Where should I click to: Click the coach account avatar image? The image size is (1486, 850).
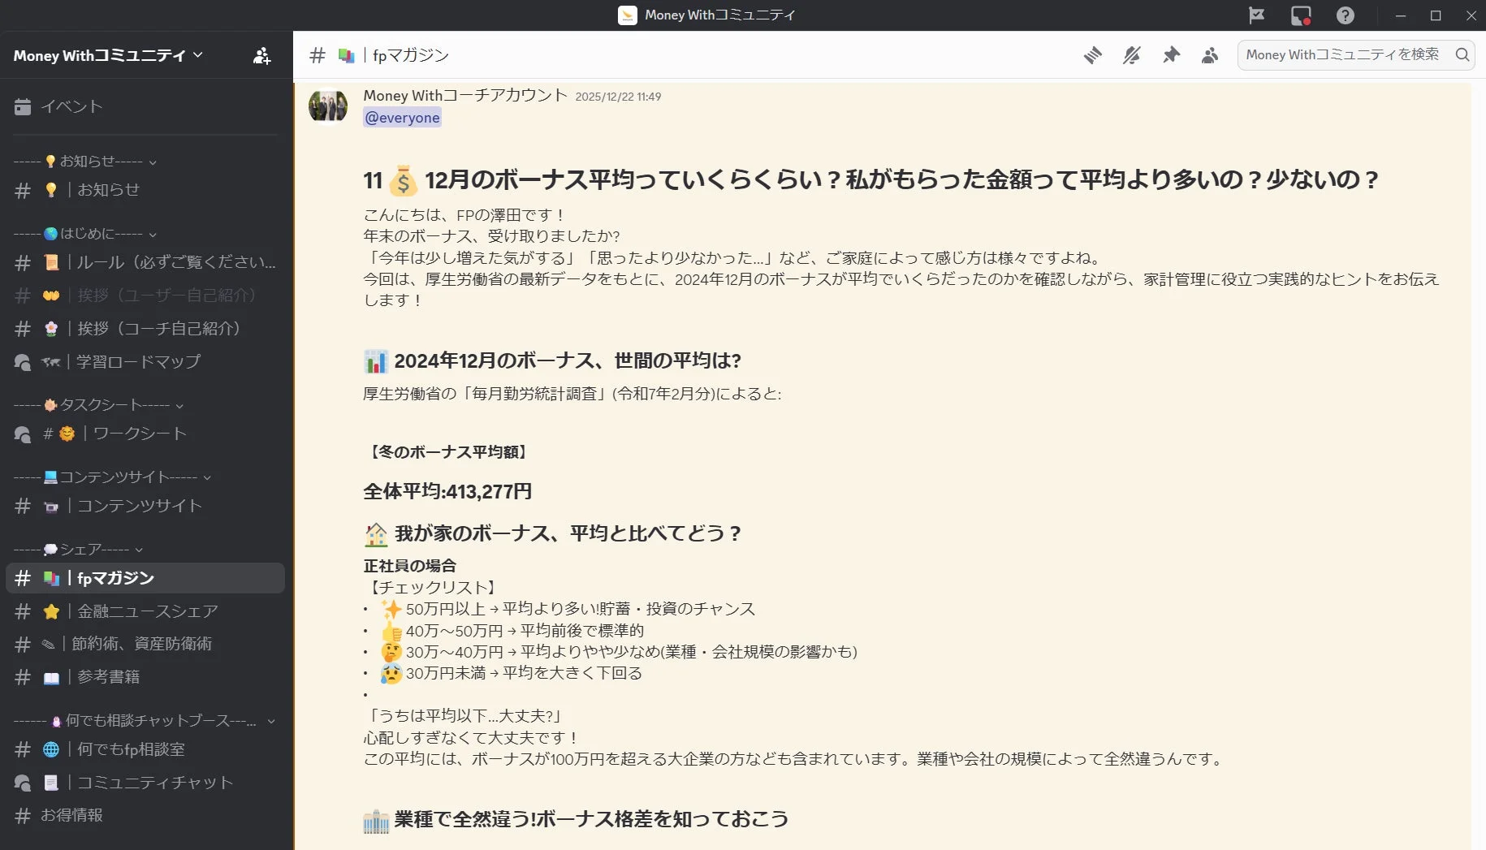pyautogui.click(x=327, y=106)
